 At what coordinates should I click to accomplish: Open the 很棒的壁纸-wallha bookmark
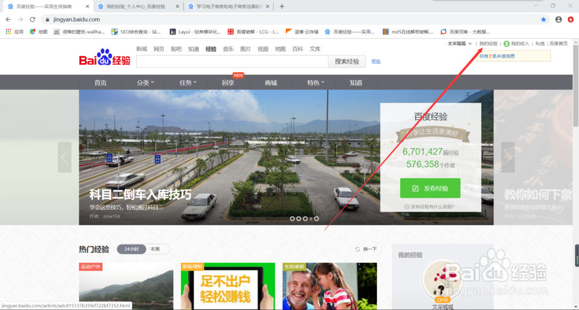[x=79, y=32]
